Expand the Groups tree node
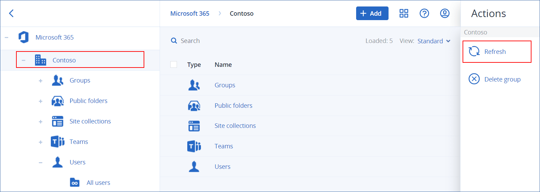The image size is (540, 192). pyautogui.click(x=41, y=81)
